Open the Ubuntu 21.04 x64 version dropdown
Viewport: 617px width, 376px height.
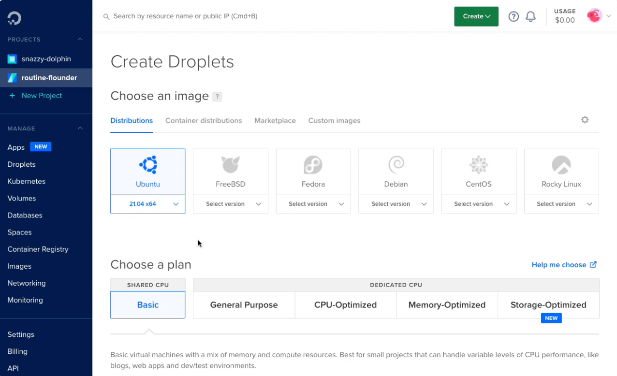148,204
